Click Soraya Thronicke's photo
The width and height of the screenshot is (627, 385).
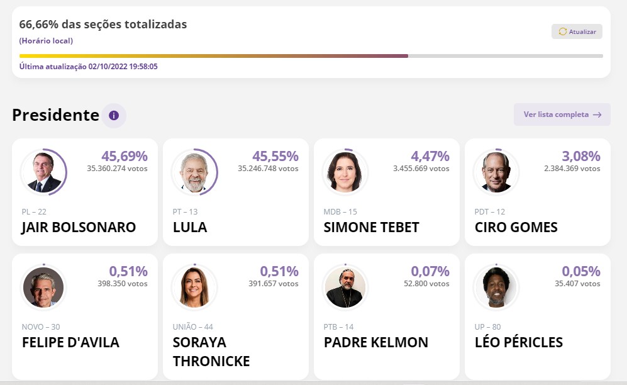point(195,287)
